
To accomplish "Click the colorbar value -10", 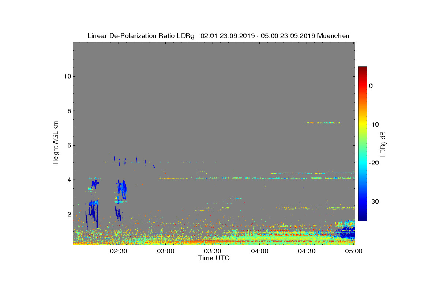I will pos(374,124).
